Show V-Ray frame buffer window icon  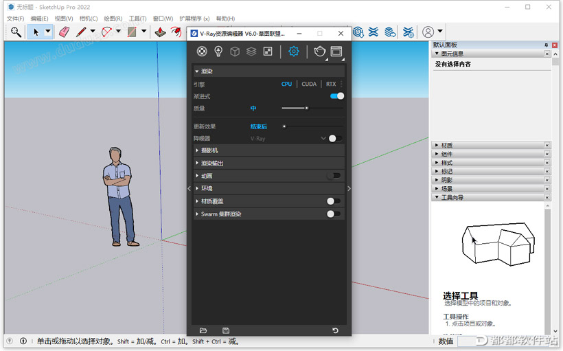coord(336,52)
